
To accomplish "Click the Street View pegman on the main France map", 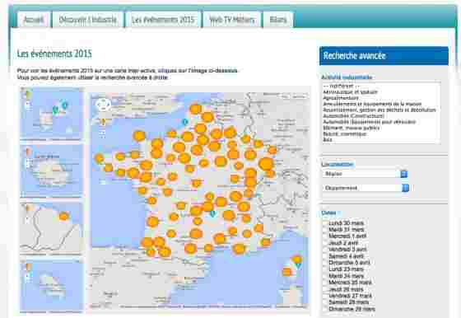I will [x=103, y=121].
